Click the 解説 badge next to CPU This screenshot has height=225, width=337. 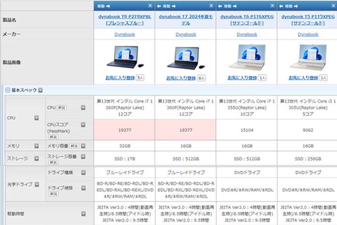point(62,108)
